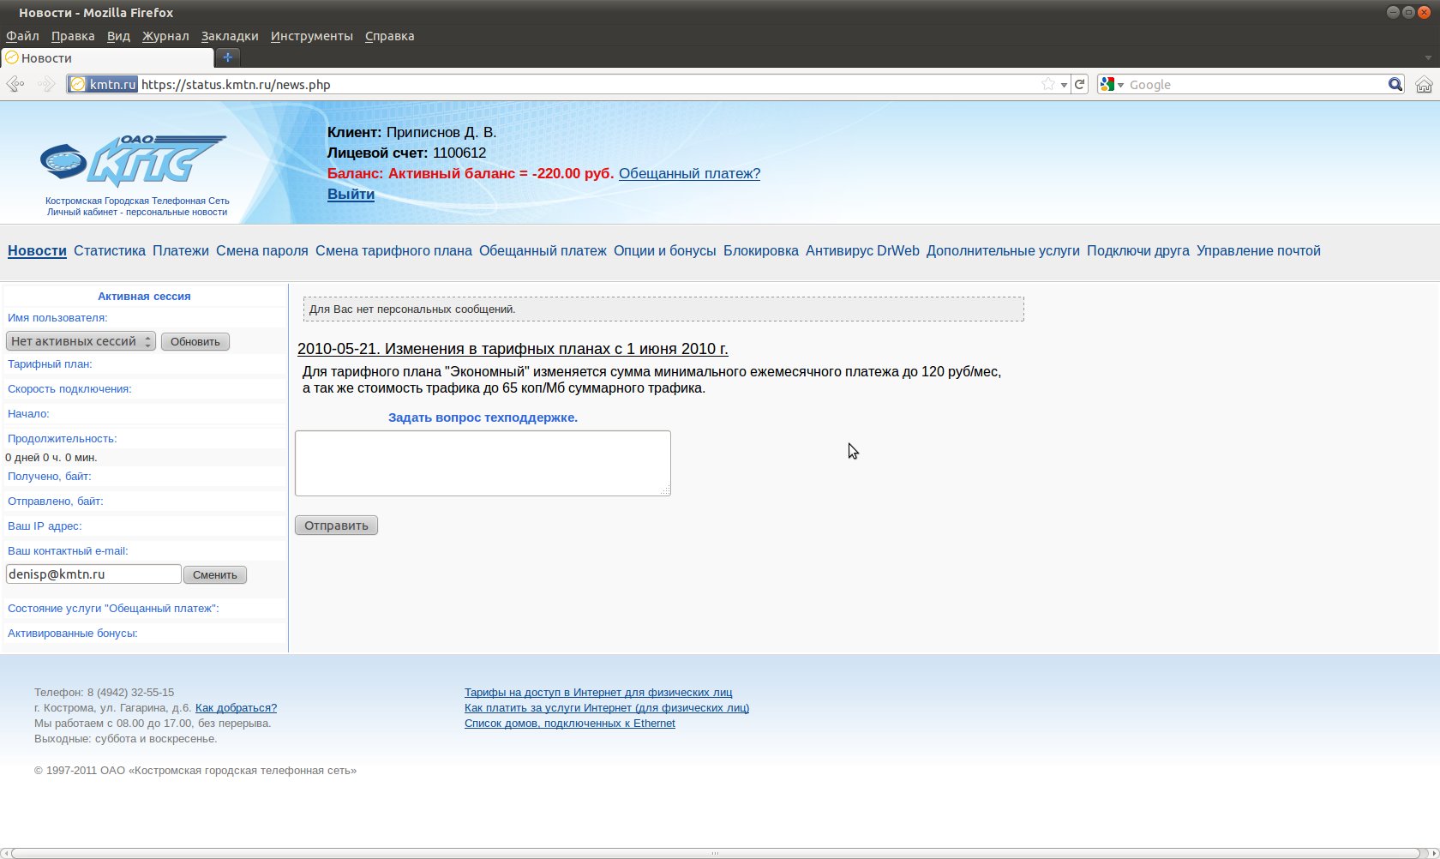The height and width of the screenshot is (859, 1440).
Task: Click the contact e-mail field denisp@kmtn.ru
Action: [x=93, y=574]
